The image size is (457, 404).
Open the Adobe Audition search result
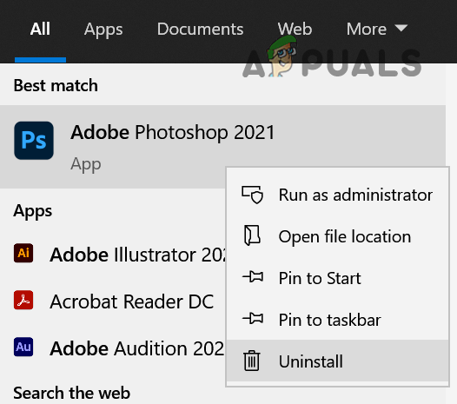113,348
